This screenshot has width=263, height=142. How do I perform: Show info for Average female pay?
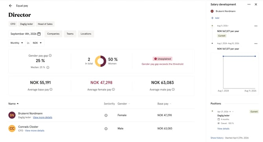[113, 90]
